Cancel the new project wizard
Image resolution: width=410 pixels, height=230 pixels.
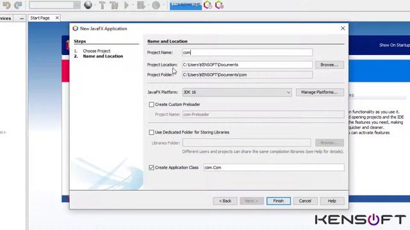click(305, 201)
